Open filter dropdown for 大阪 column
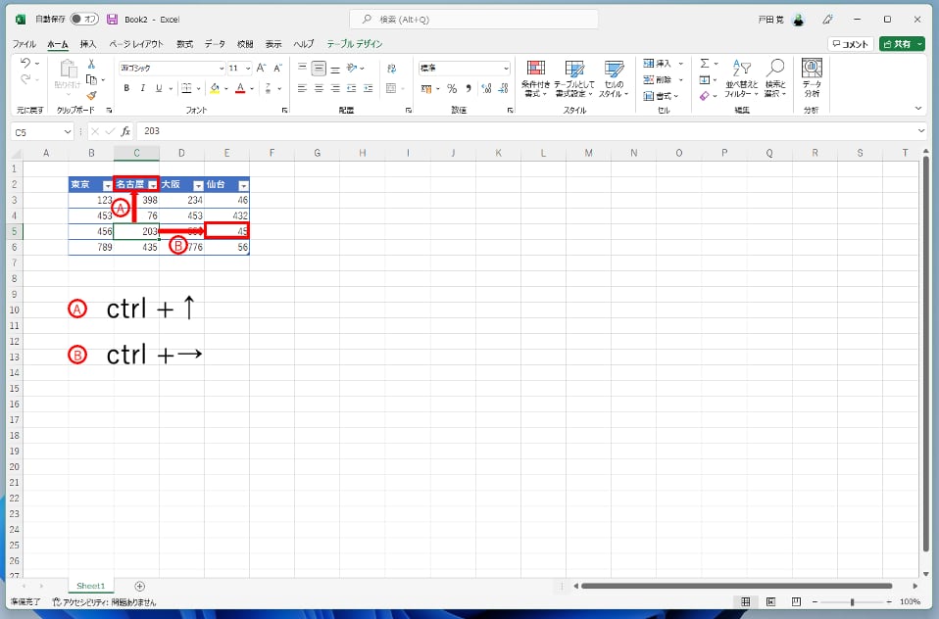939x619 pixels. 198,185
